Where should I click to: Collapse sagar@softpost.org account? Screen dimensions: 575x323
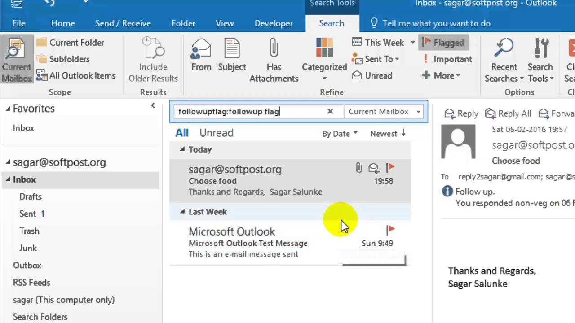[x=8, y=162]
